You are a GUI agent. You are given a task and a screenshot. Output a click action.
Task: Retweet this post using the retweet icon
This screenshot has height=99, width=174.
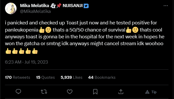(44, 92)
